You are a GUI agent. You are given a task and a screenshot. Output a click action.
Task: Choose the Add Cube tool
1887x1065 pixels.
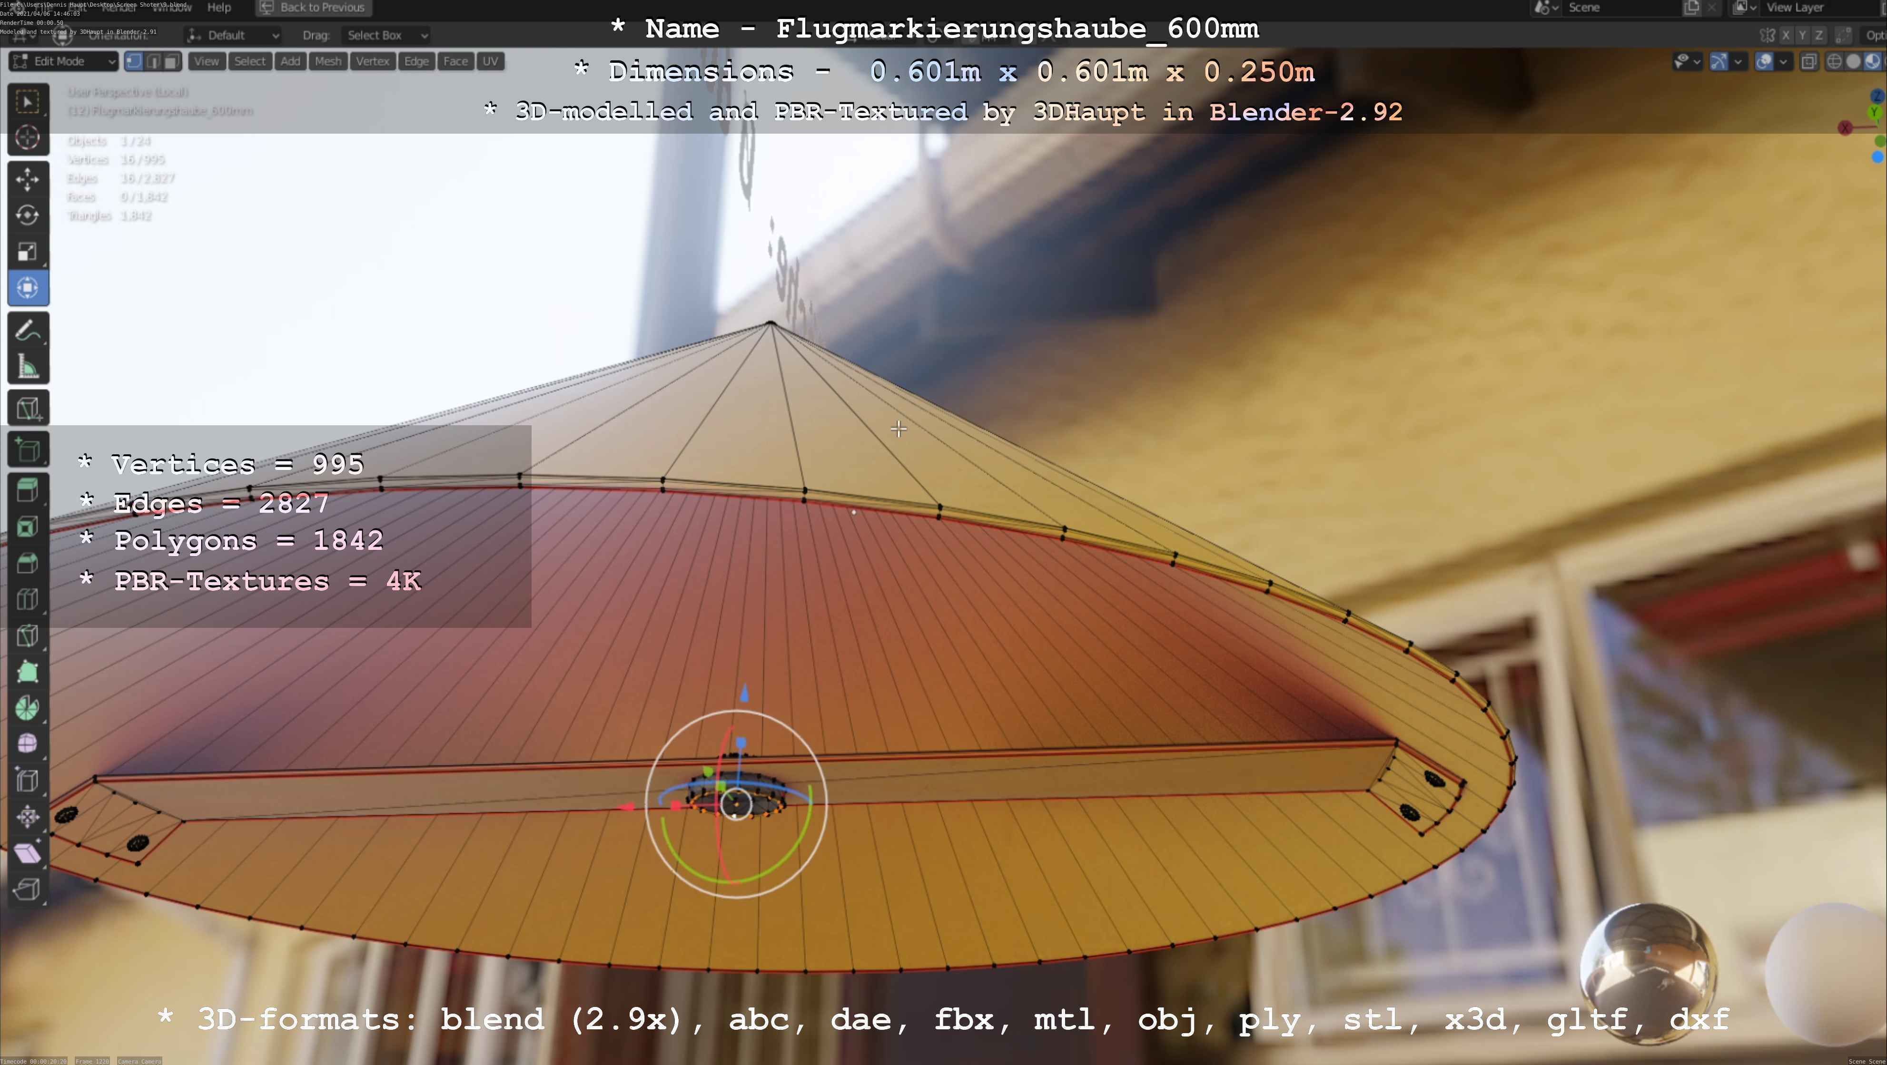point(28,408)
